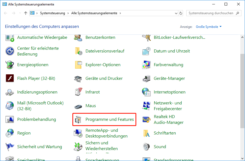The image size is (245, 161).
Task: Click the scrollbar down arrow
Action: (242, 159)
